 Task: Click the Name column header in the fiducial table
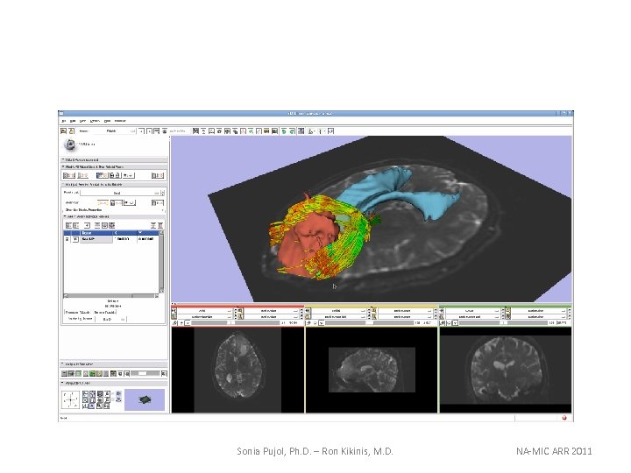pos(96,233)
